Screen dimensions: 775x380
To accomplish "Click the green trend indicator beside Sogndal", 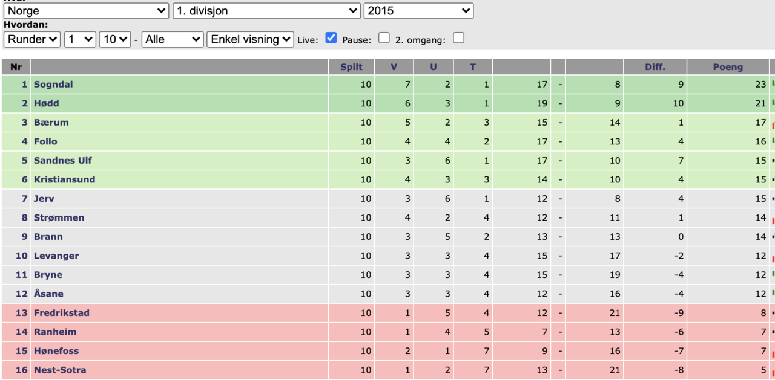I will pyautogui.click(x=773, y=83).
